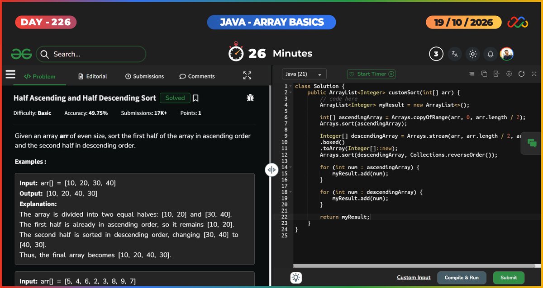Click the streak counter badge showing 3
543x288 pixels.
436,54
